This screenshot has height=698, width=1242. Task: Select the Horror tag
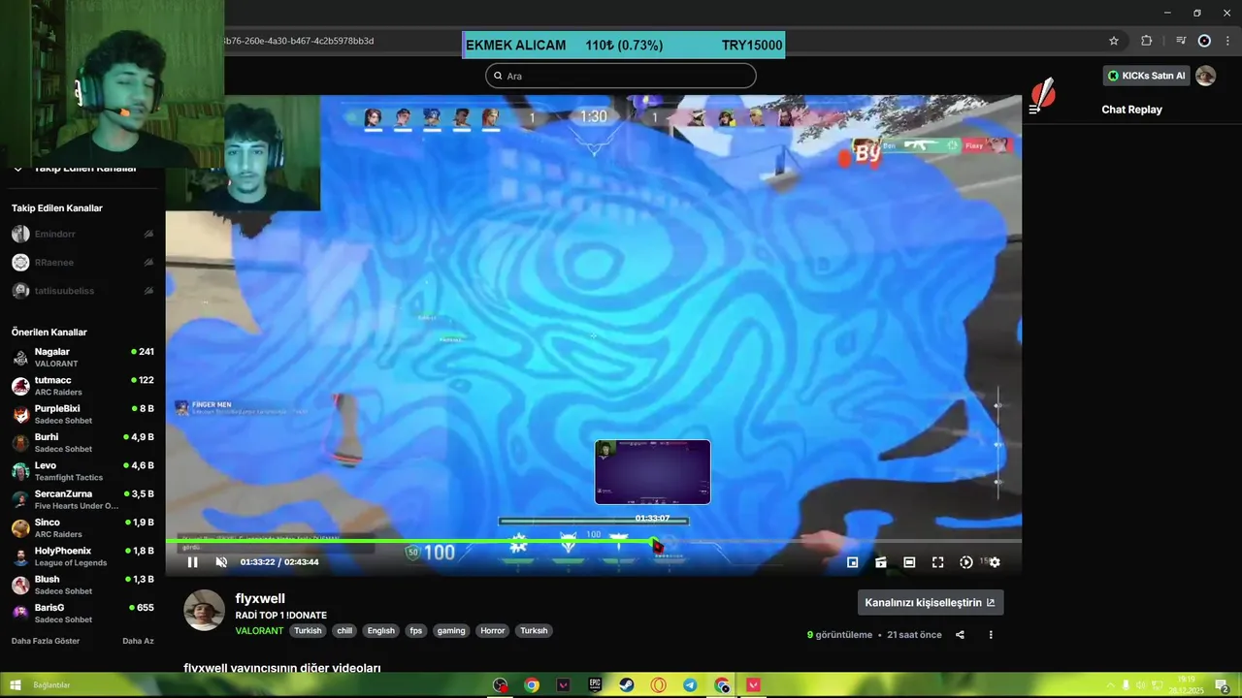(493, 631)
